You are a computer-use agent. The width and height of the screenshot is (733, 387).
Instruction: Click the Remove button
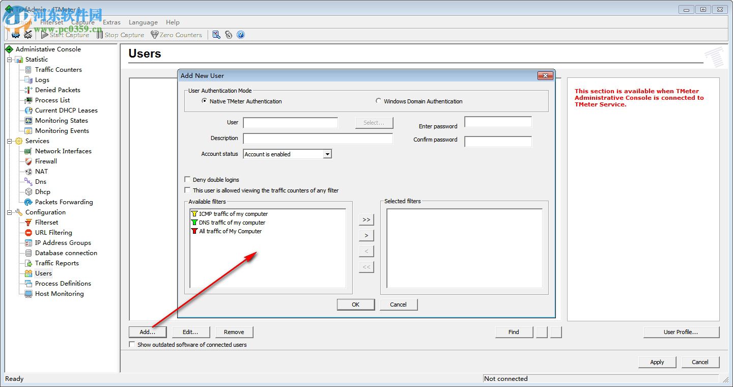click(x=234, y=332)
